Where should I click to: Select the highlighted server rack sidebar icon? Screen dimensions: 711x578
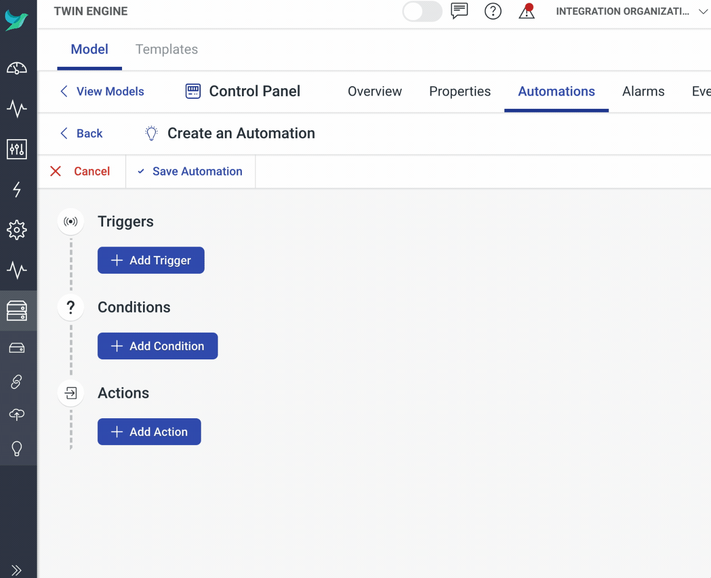click(x=17, y=311)
